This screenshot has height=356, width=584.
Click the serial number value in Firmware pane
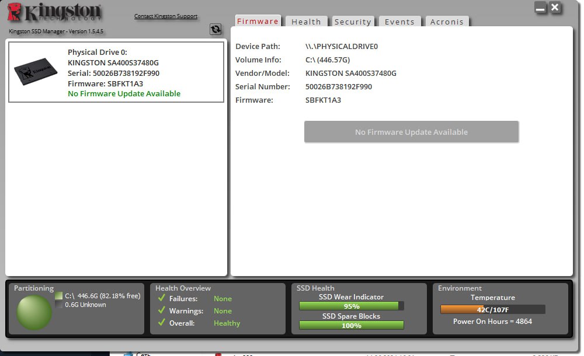(x=339, y=86)
